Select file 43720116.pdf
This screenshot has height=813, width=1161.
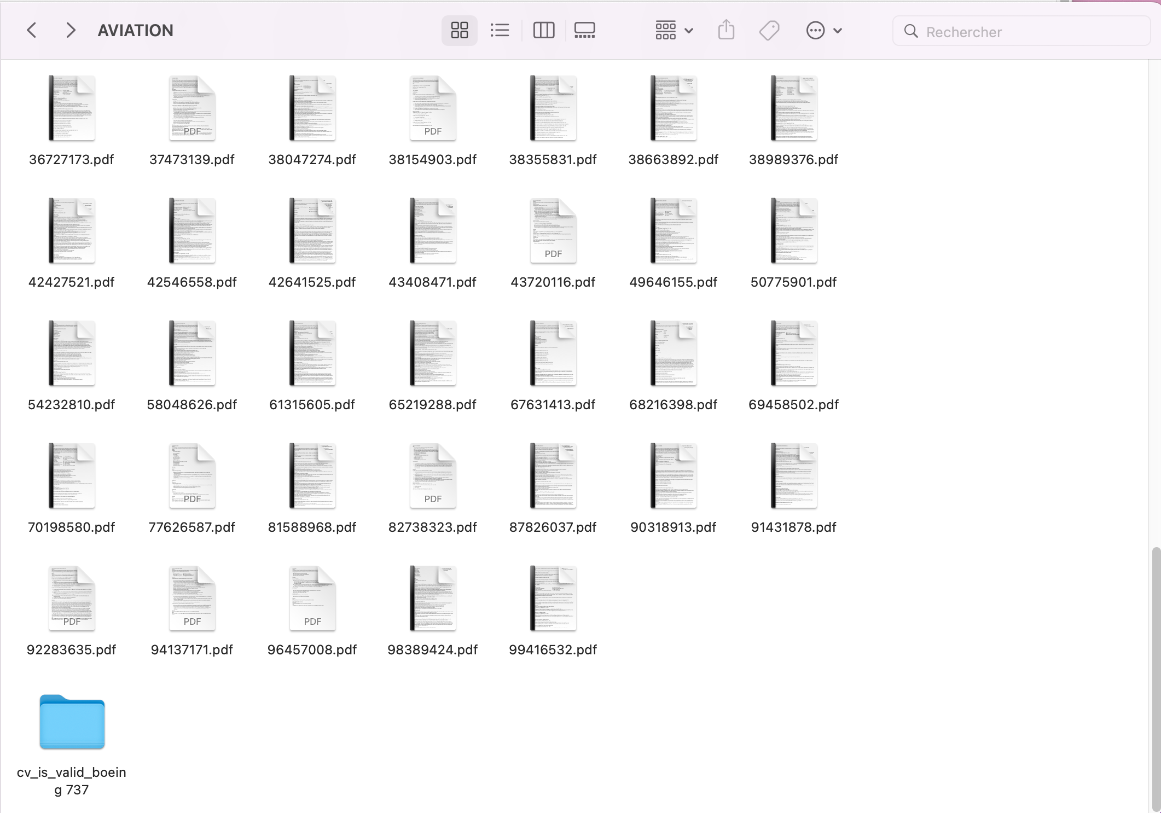click(x=553, y=231)
